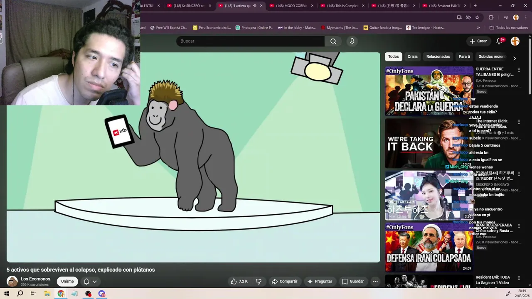Open Task View on taskbar
The image size is (532, 299).
tap(33, 294)
